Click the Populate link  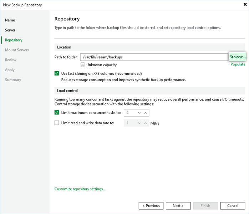click(238, 64)
